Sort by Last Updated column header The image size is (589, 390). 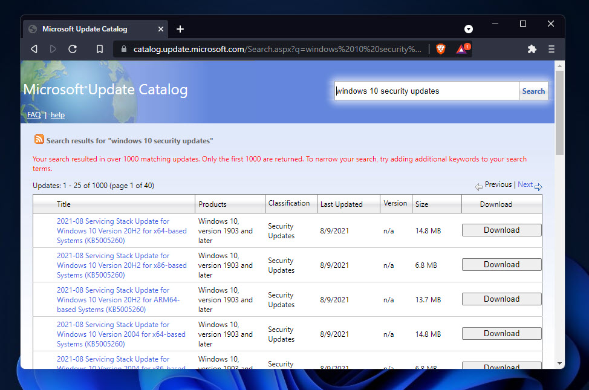point(342,204)
